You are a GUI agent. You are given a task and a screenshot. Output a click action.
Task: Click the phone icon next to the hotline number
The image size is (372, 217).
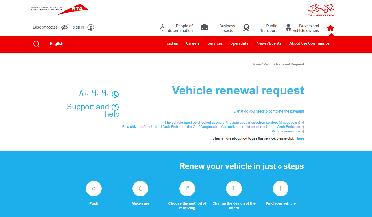(x=115, y=94)
